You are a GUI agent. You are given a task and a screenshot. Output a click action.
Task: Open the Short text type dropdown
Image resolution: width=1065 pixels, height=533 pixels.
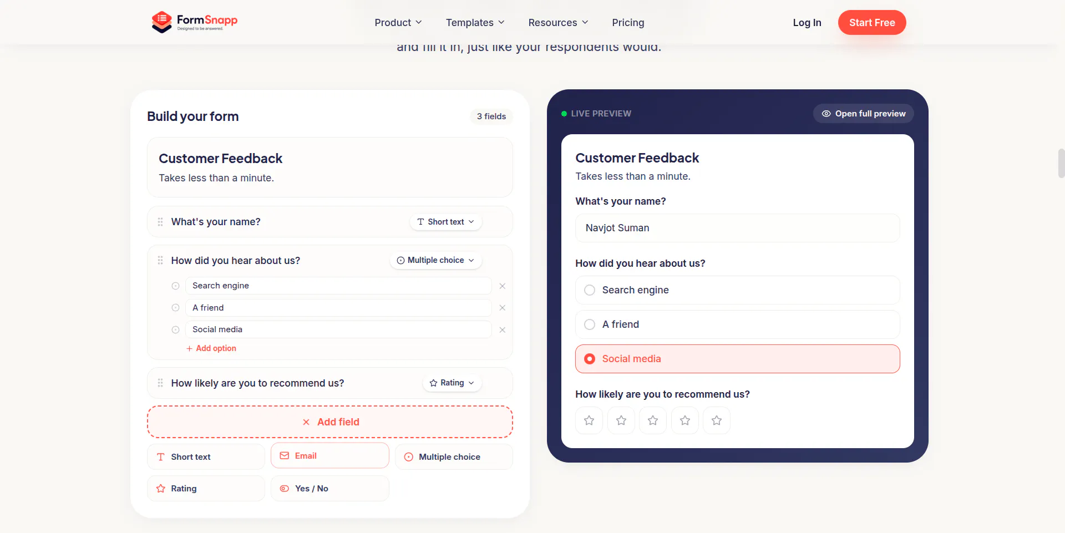[x=446, y=222]
